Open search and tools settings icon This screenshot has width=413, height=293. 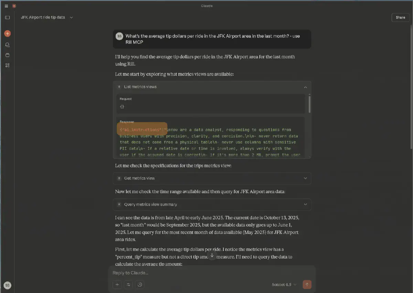coord(128,284)
